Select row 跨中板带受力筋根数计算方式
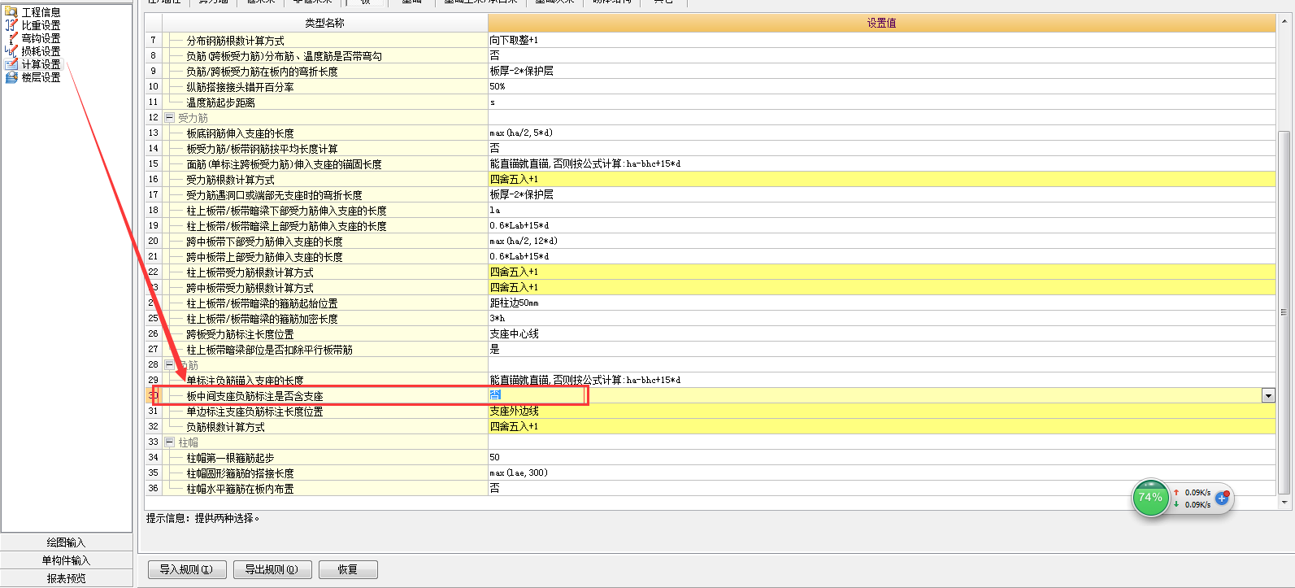The height and width of the screenshot is (588, 1295). pos(250,287)
